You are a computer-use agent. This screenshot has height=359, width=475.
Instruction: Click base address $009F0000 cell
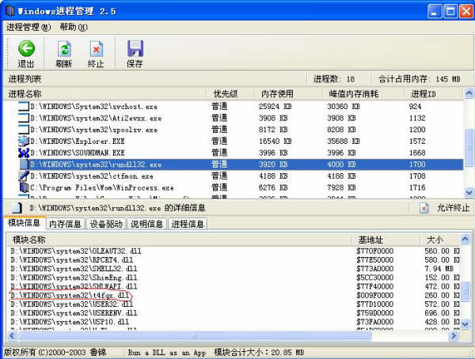click(x=374, y=295)
